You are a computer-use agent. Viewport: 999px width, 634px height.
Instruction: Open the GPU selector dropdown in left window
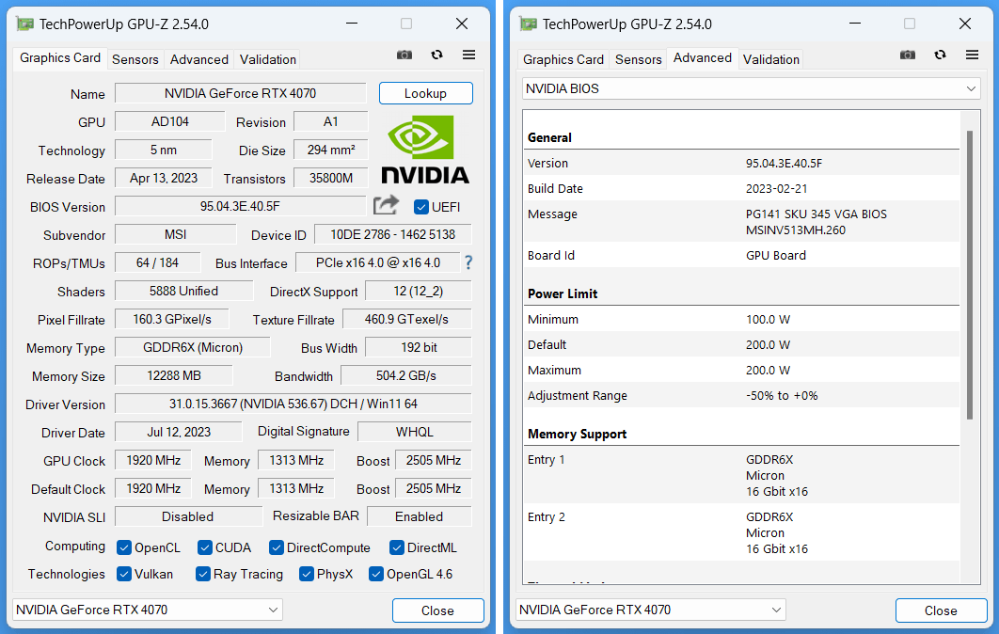pyautogui.click(x=147, y=610)
